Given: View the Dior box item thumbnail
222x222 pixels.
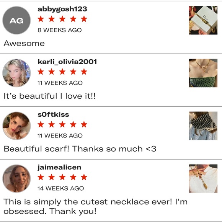Looking at the screenshot, I should (203, 20).
